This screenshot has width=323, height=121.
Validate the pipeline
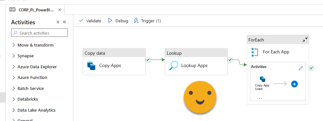90,21
